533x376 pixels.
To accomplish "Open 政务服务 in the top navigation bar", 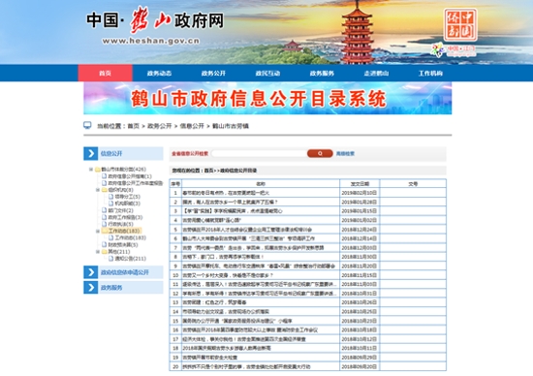I will tap(322, 73).
